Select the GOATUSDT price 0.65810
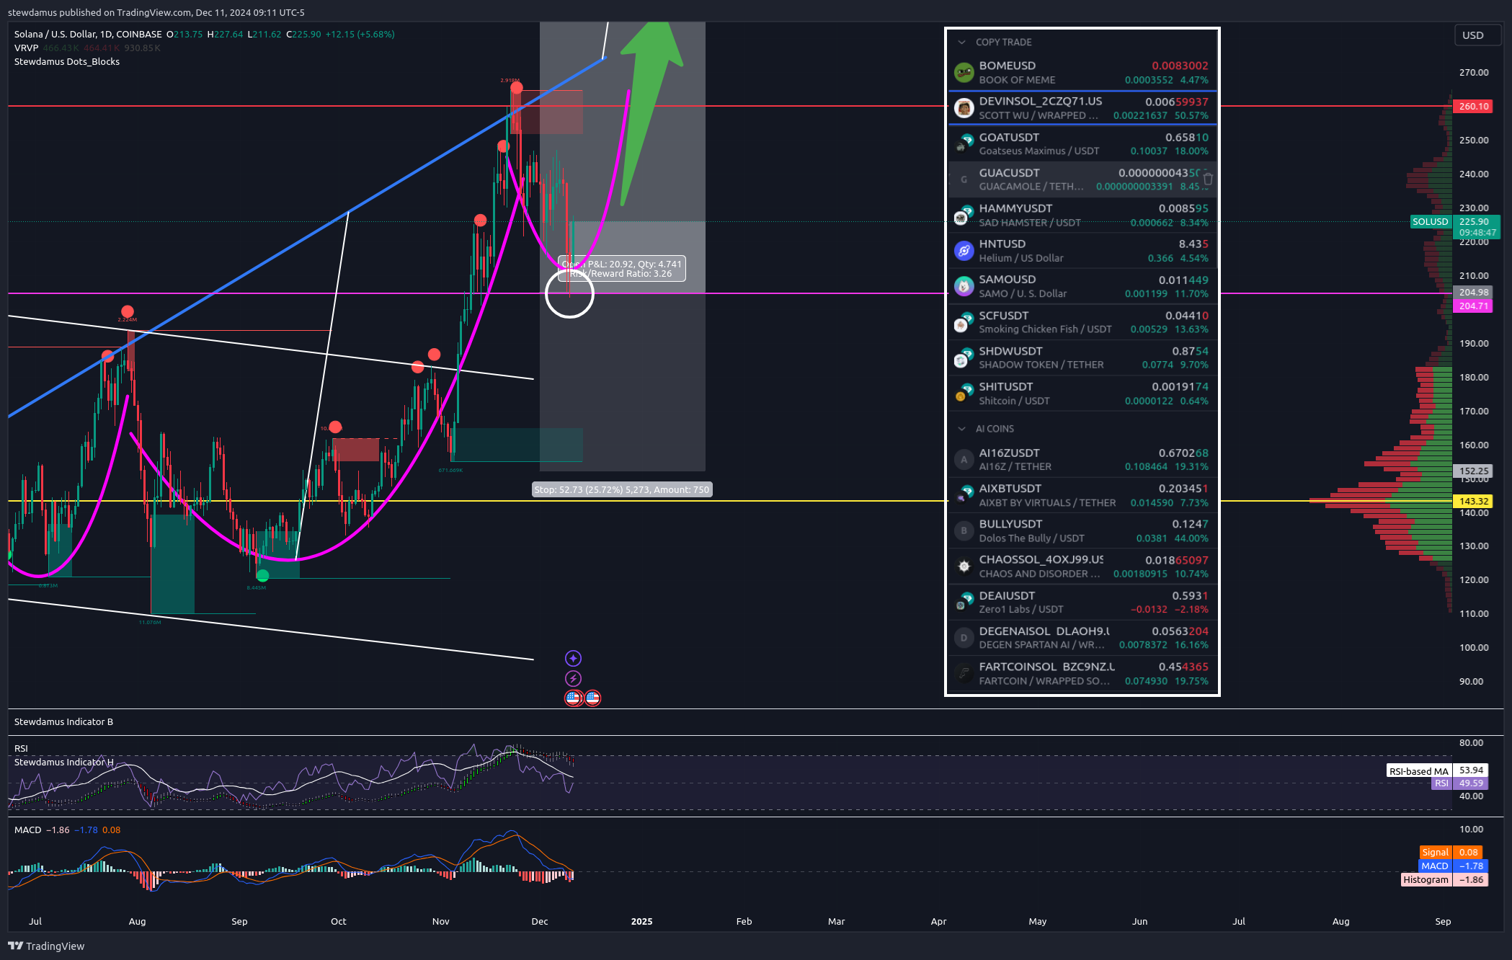The width and height of the screenshot is (1512, 960). [x=1187, y=137]
